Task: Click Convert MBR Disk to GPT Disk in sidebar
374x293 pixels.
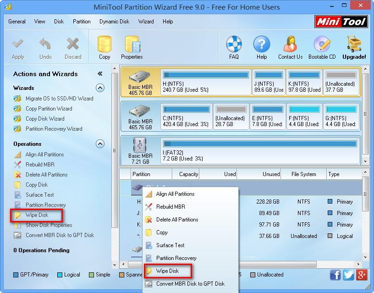Action: 60,235
